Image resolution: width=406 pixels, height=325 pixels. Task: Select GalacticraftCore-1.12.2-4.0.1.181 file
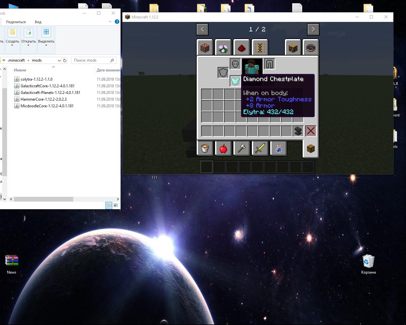pos(48,86)
